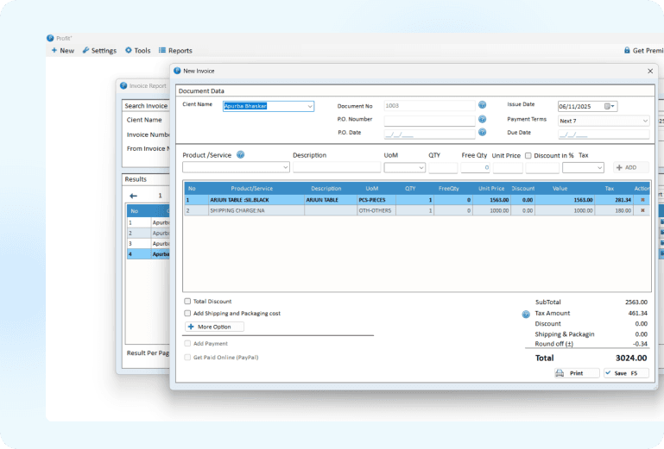Open the Issue Date calendar picker
664x449 pixels.
click(x=610, y=106)
